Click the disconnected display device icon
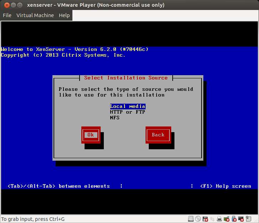This screenshot has width=259, height=223. pyautogui.click(x=241, y=219)
